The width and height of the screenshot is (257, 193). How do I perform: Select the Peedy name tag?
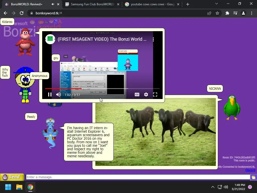(x=31, y=117)
